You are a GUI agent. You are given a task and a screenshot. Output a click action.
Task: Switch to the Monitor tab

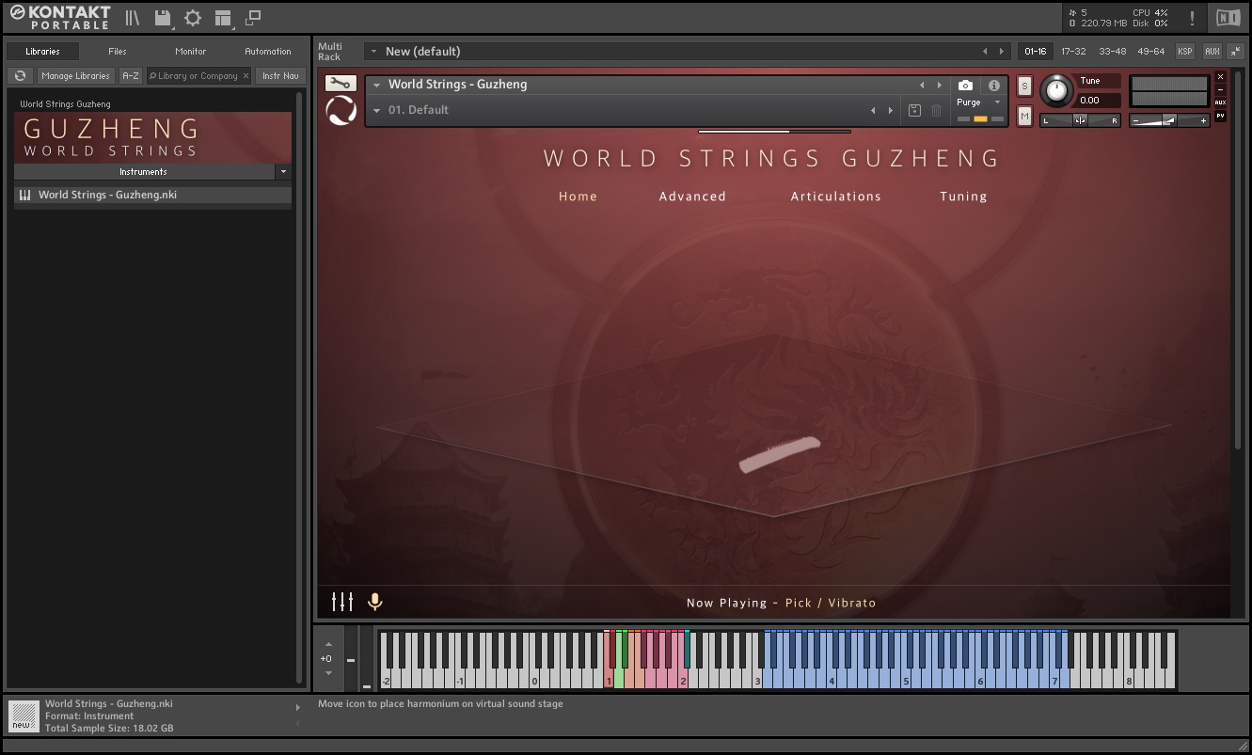point(190,52)
